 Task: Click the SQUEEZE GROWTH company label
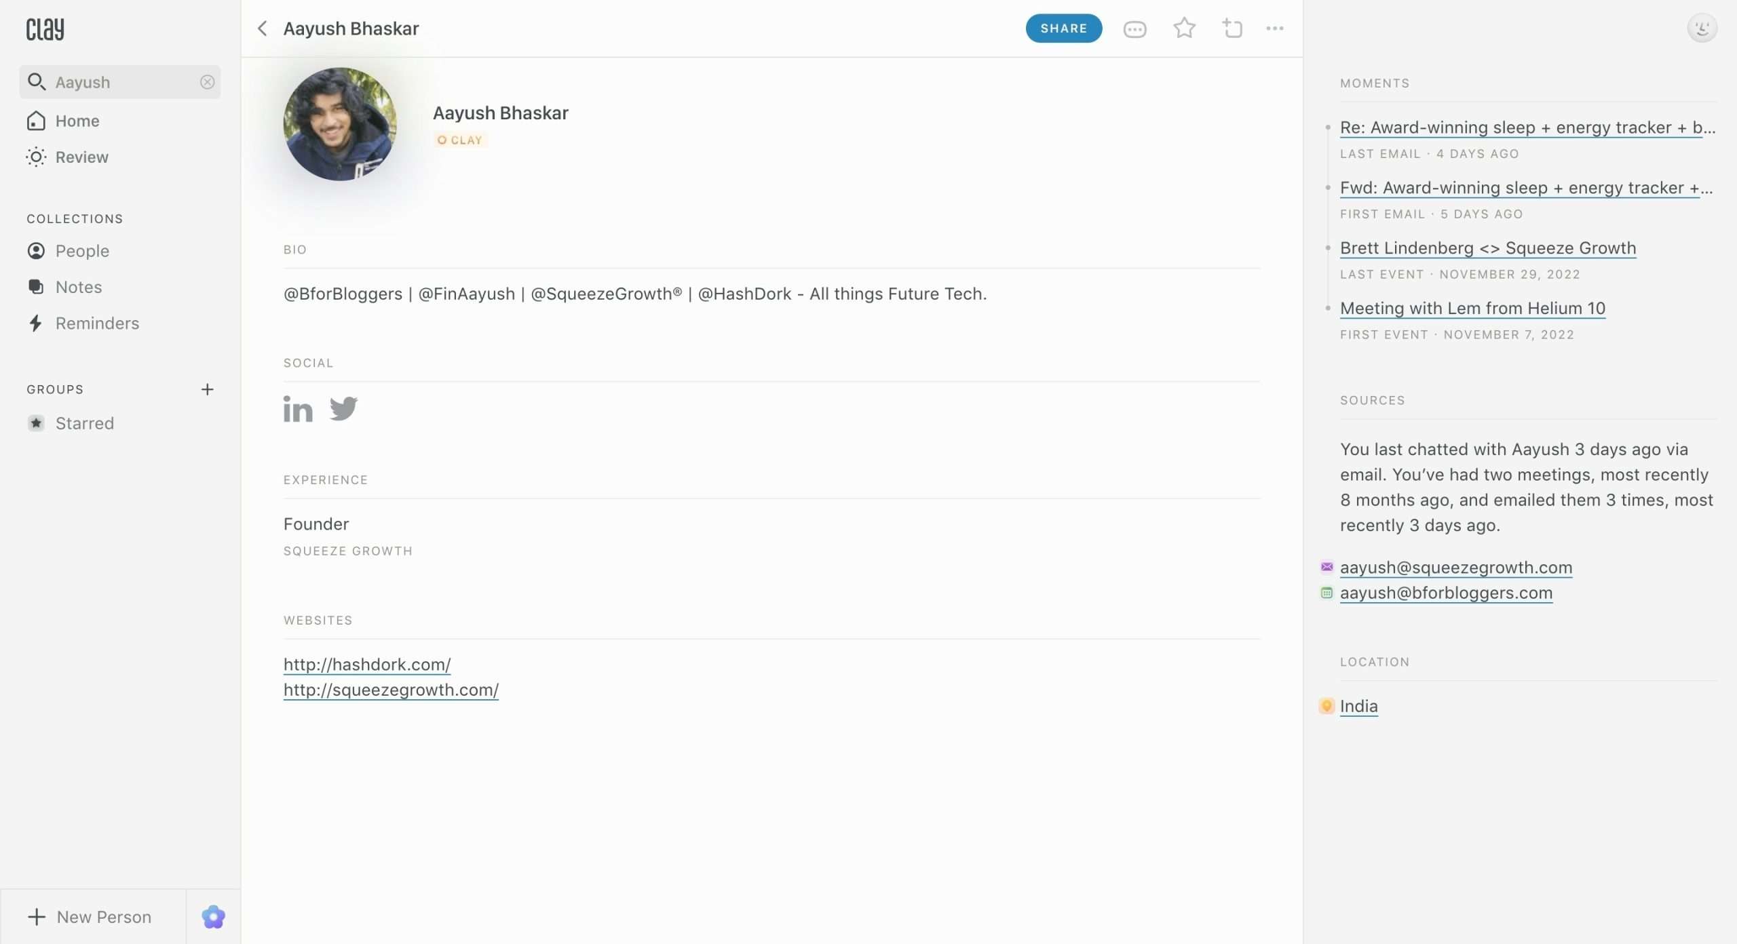(348, 551)
